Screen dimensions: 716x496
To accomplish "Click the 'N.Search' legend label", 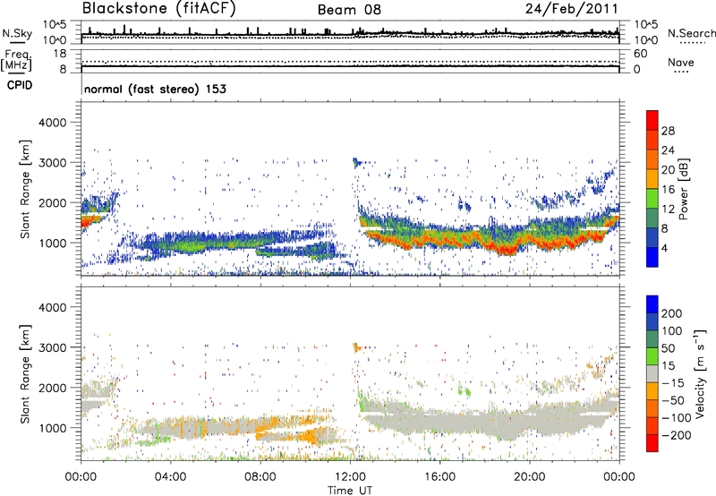I will tap(691, 33).
